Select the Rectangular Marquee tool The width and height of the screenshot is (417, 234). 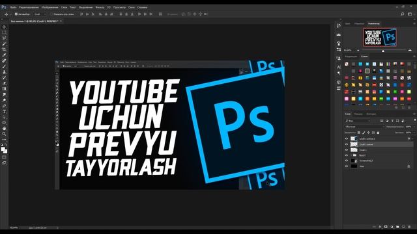click(4, 32)
